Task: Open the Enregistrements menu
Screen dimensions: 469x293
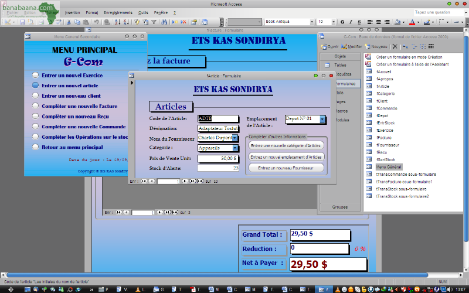Action: [118, 12]
